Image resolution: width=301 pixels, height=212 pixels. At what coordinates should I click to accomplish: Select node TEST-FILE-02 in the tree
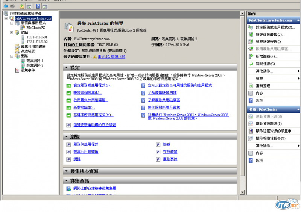[x=37, y=42]
